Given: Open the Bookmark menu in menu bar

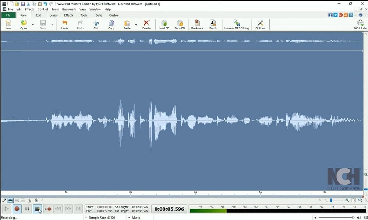Looking at the screenshot, I should (x=69, y=9).
